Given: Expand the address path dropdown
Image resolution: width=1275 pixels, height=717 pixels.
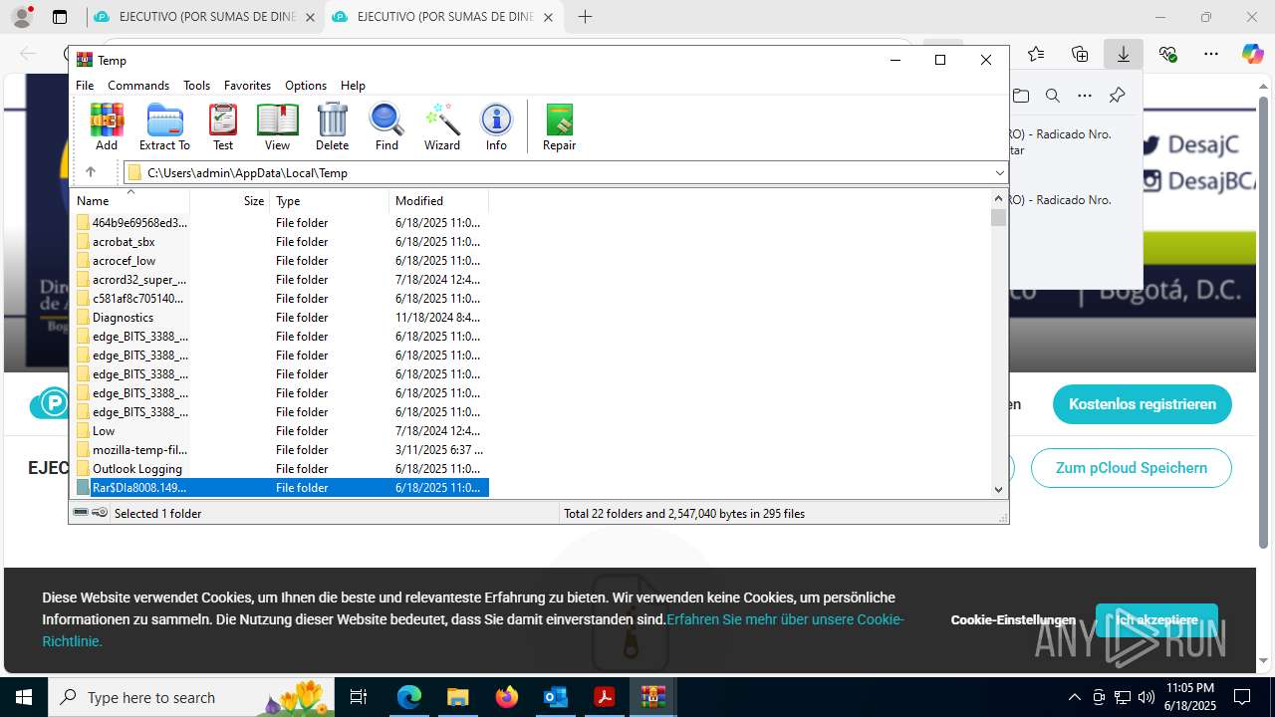Looking at the screenshot, I should click(999, 173).
